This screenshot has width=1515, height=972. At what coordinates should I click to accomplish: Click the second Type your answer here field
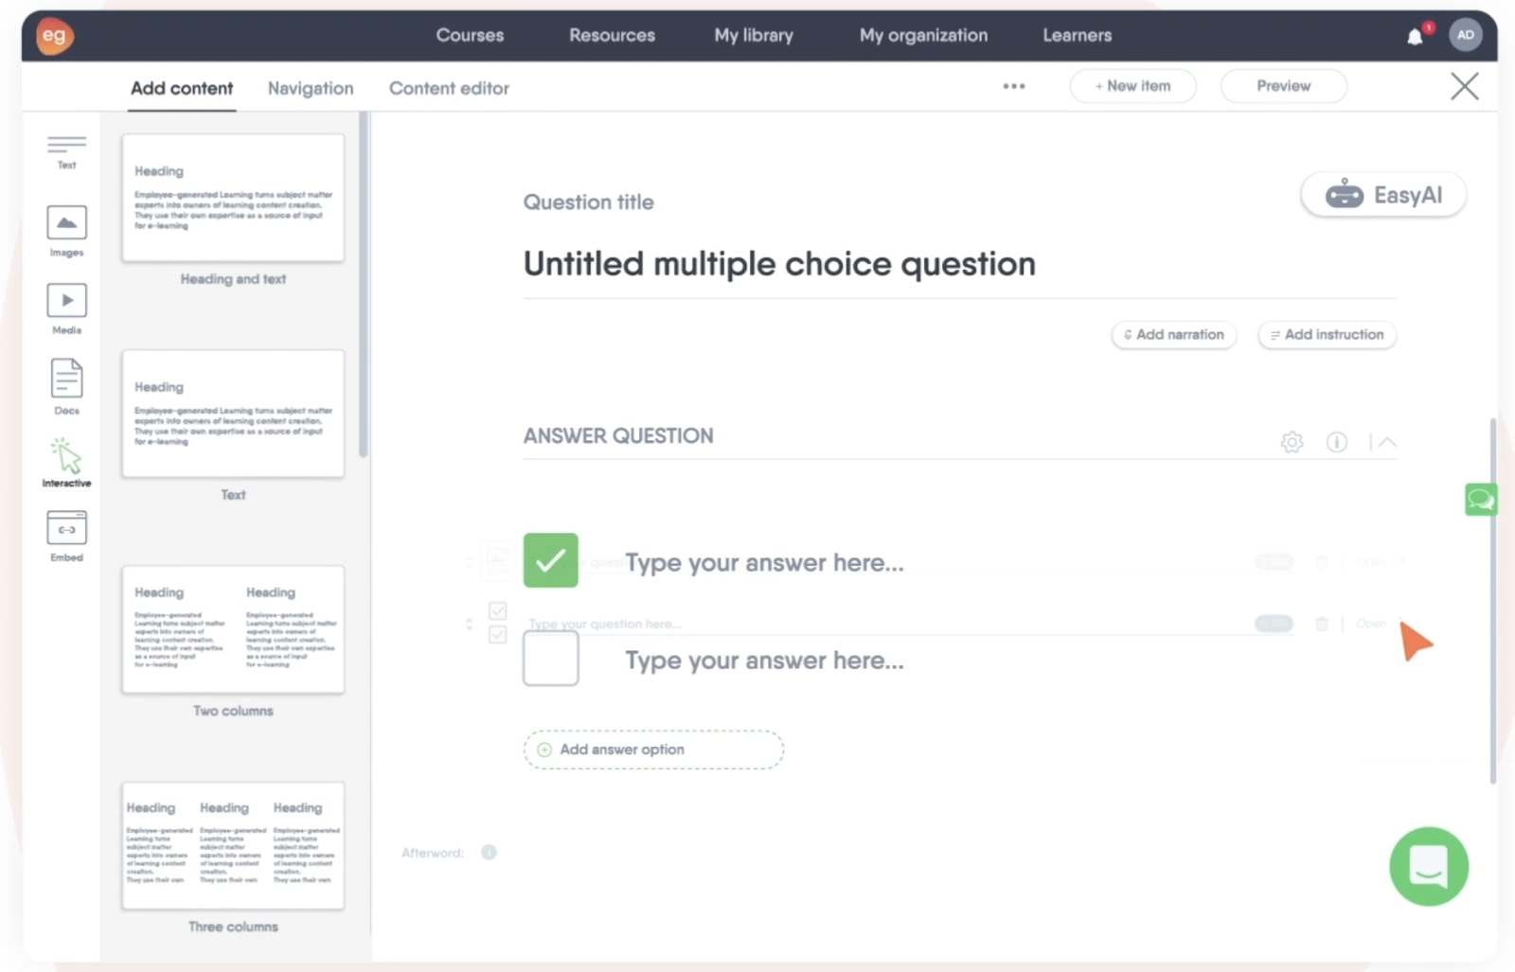764,660
